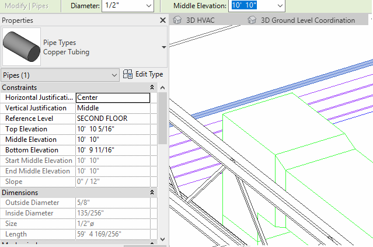Click the properties scrollbar up arrow
Screen dimensions: 373x247
[x=162, y=88]
